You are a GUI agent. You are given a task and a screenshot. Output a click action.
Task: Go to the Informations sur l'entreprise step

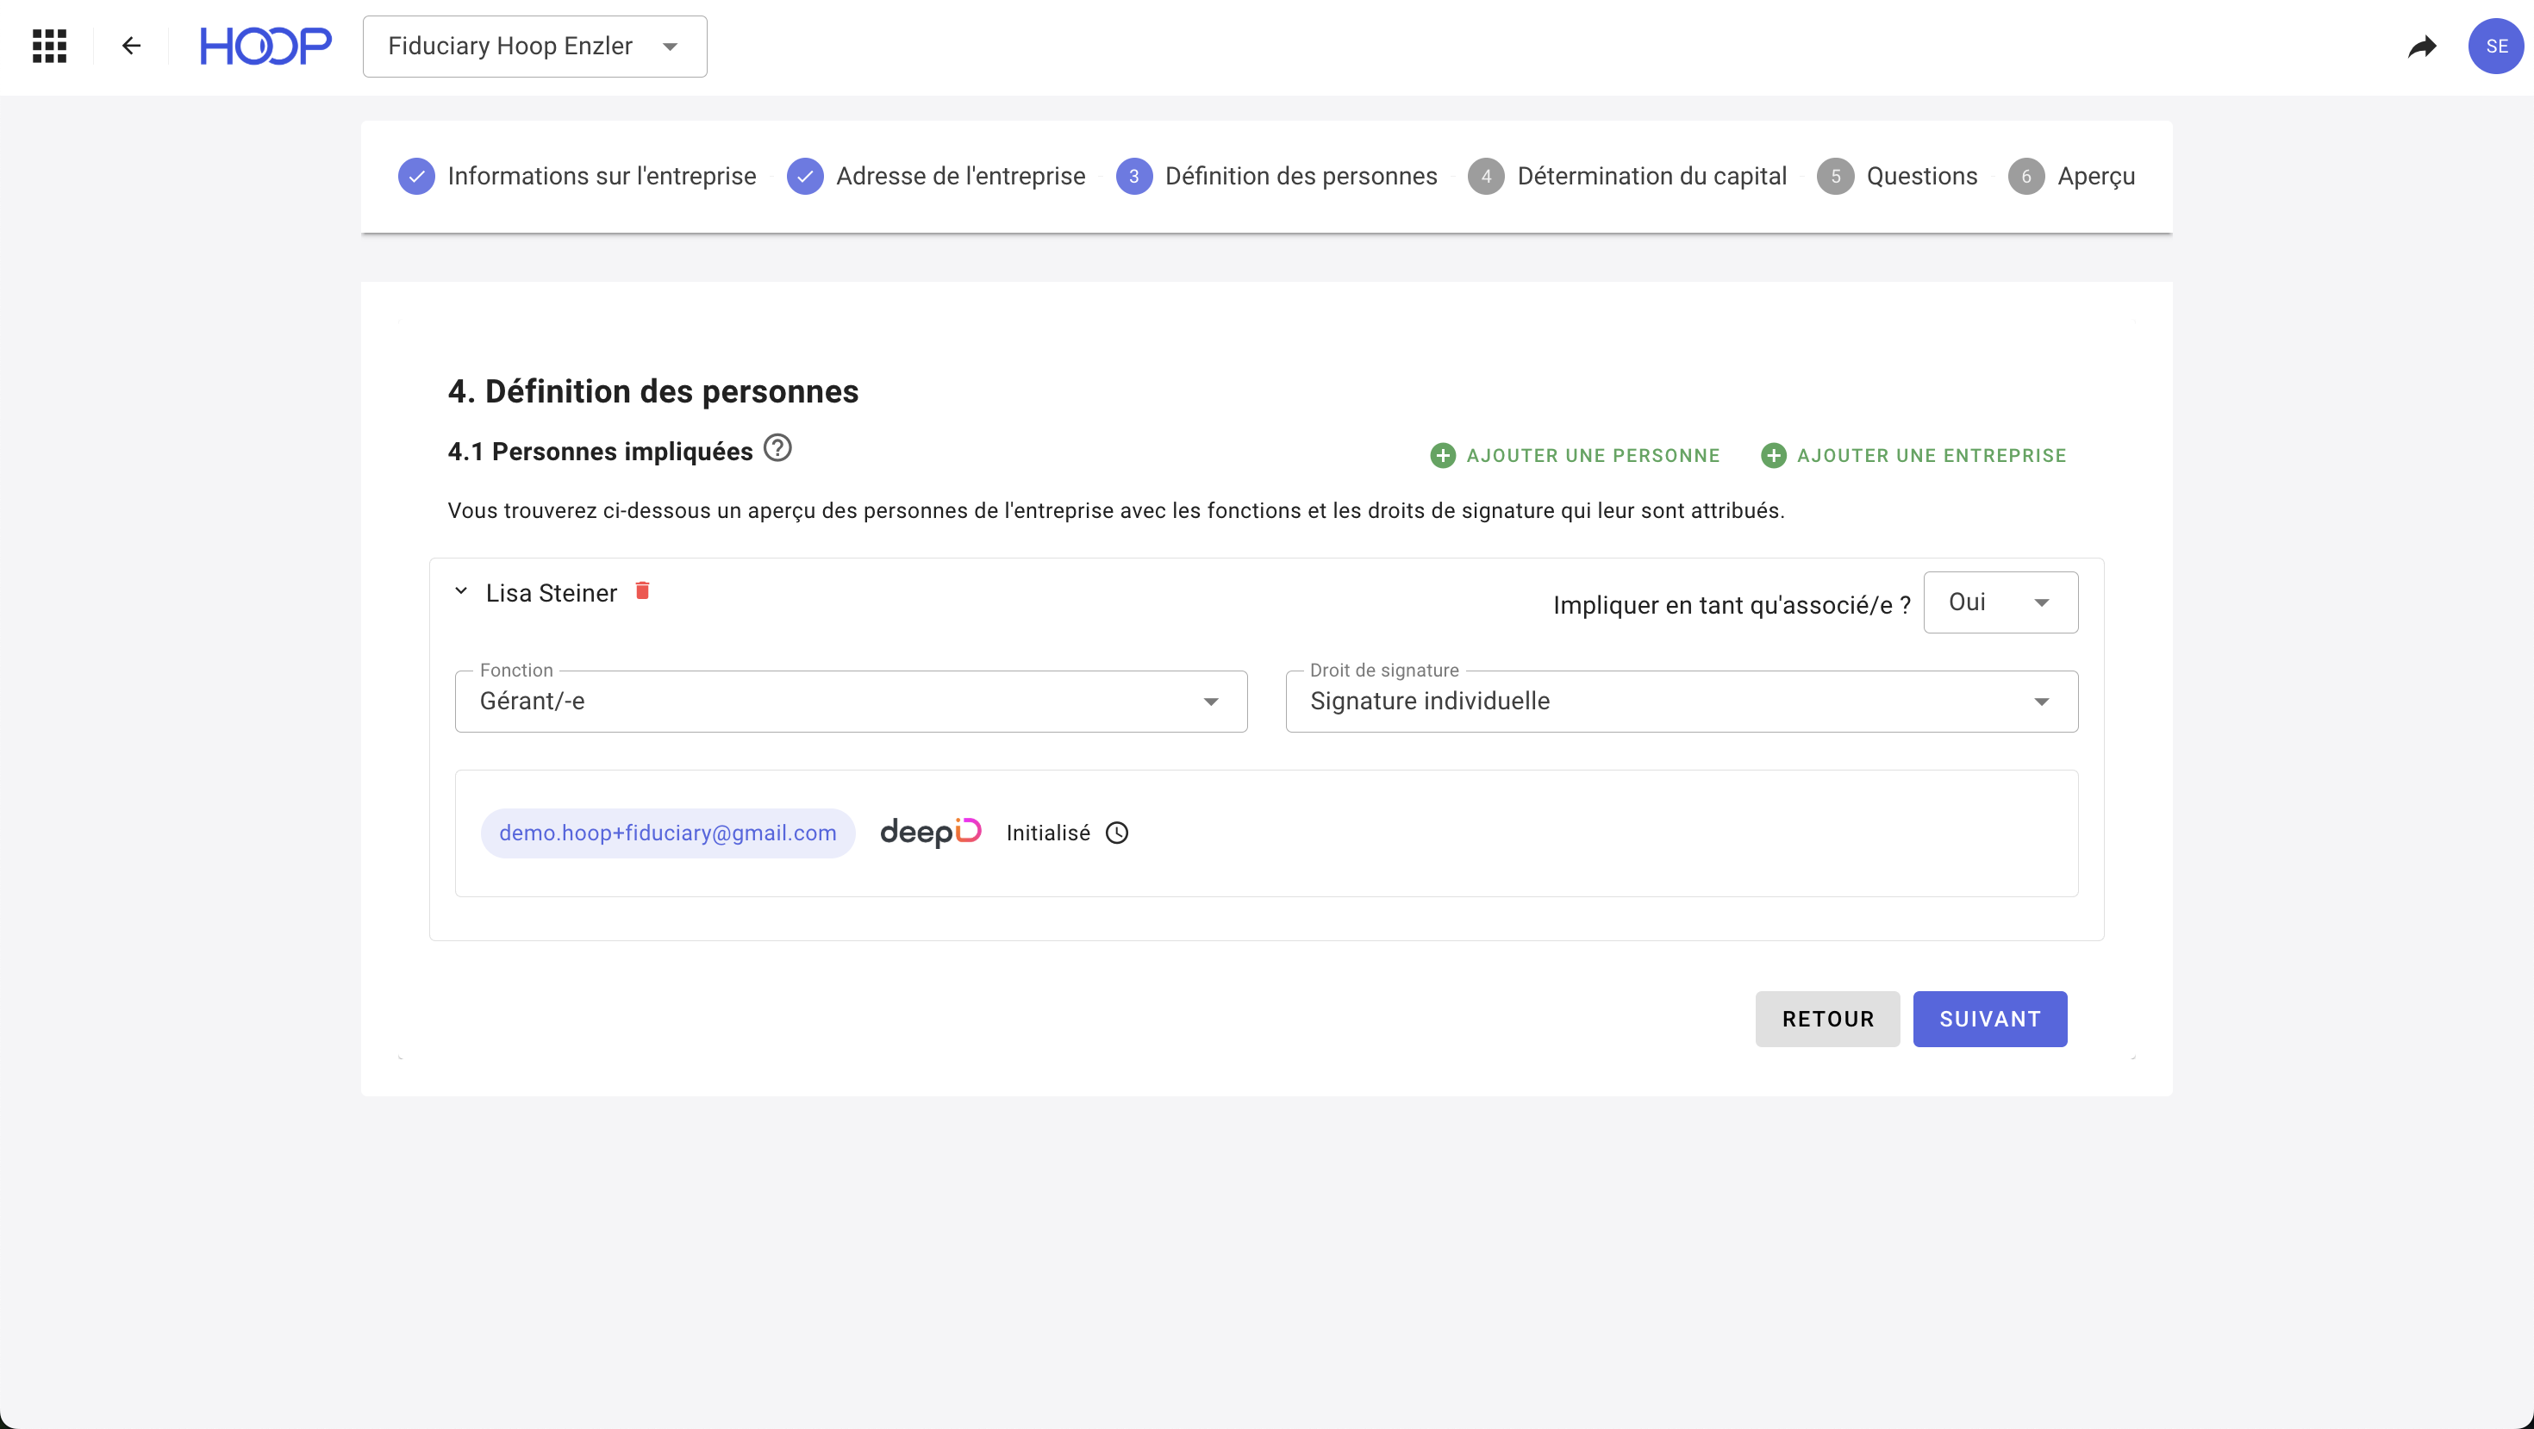[577, 176]
